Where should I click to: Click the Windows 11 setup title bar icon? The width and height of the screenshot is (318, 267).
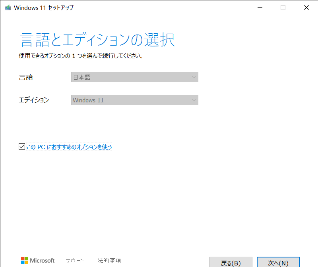click(8, 8)
